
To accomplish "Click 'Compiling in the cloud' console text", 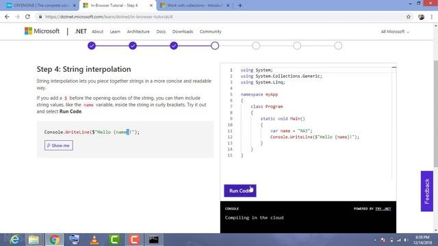I will click(x=254, y=217).
